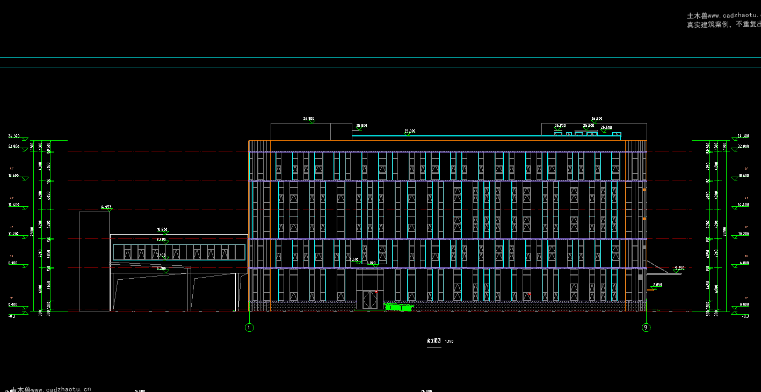Pick the 5.250 canopy elevation label
This screenshot has height=392, width=761.
pyautogui.click(x=680, y=267)
